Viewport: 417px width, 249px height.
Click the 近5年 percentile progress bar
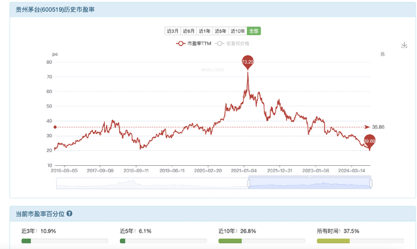pos(164,241)
